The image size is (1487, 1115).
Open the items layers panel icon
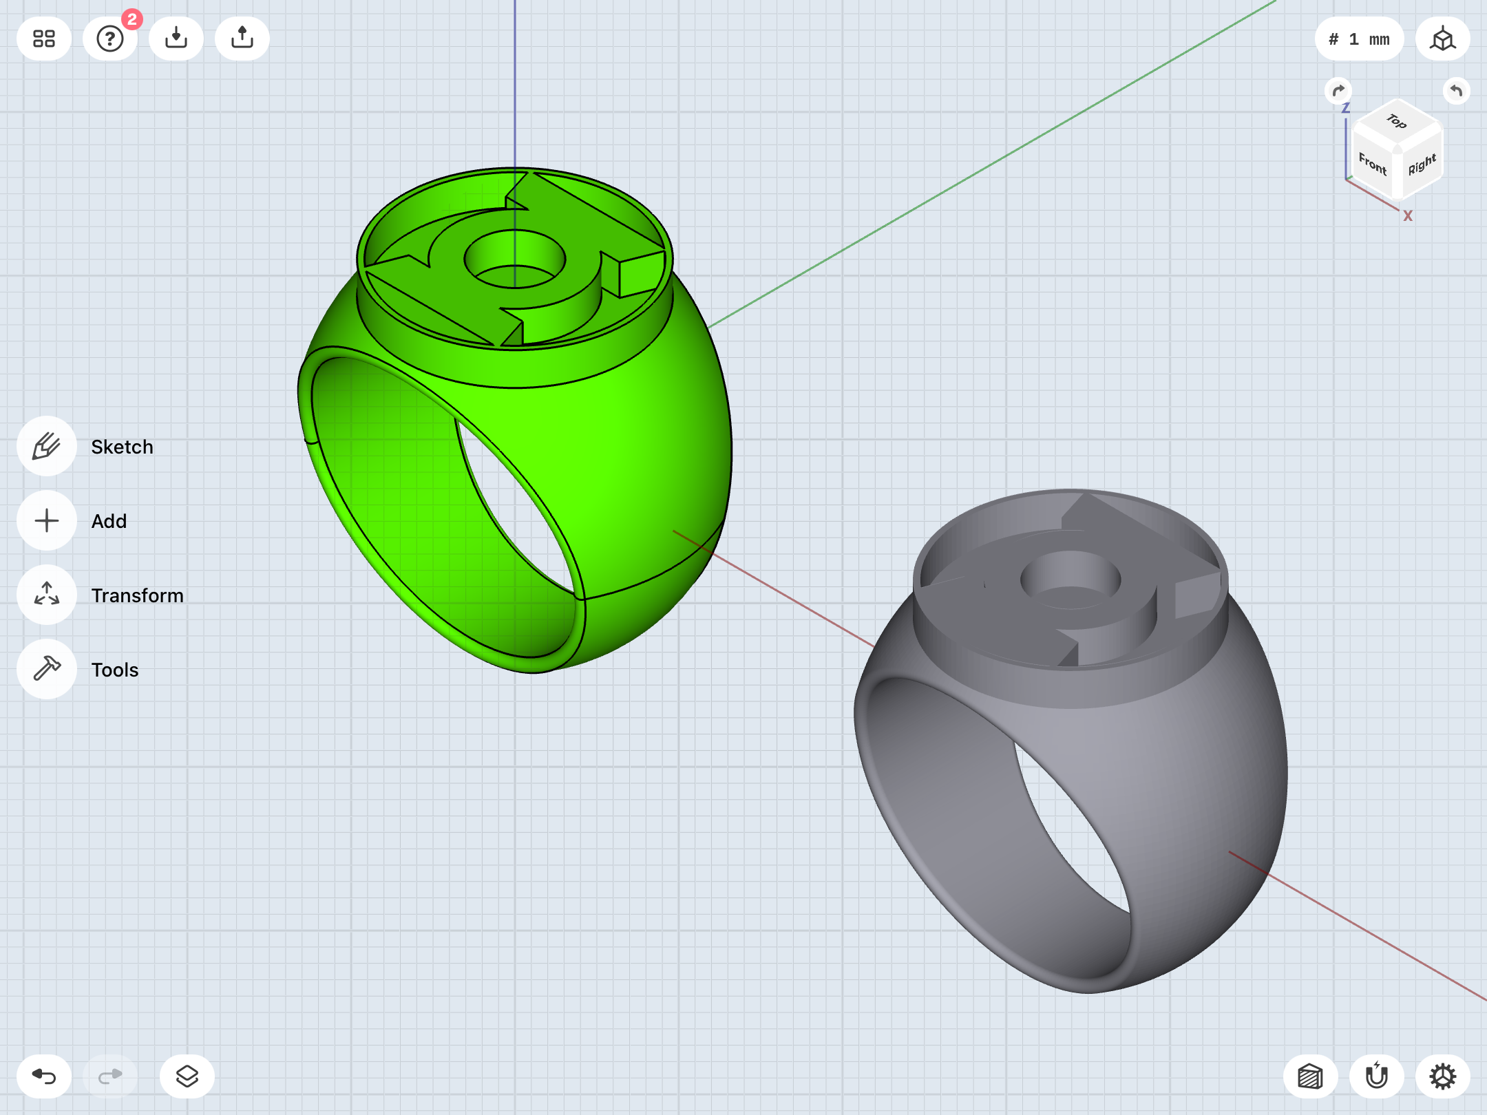click(187, 1076)
